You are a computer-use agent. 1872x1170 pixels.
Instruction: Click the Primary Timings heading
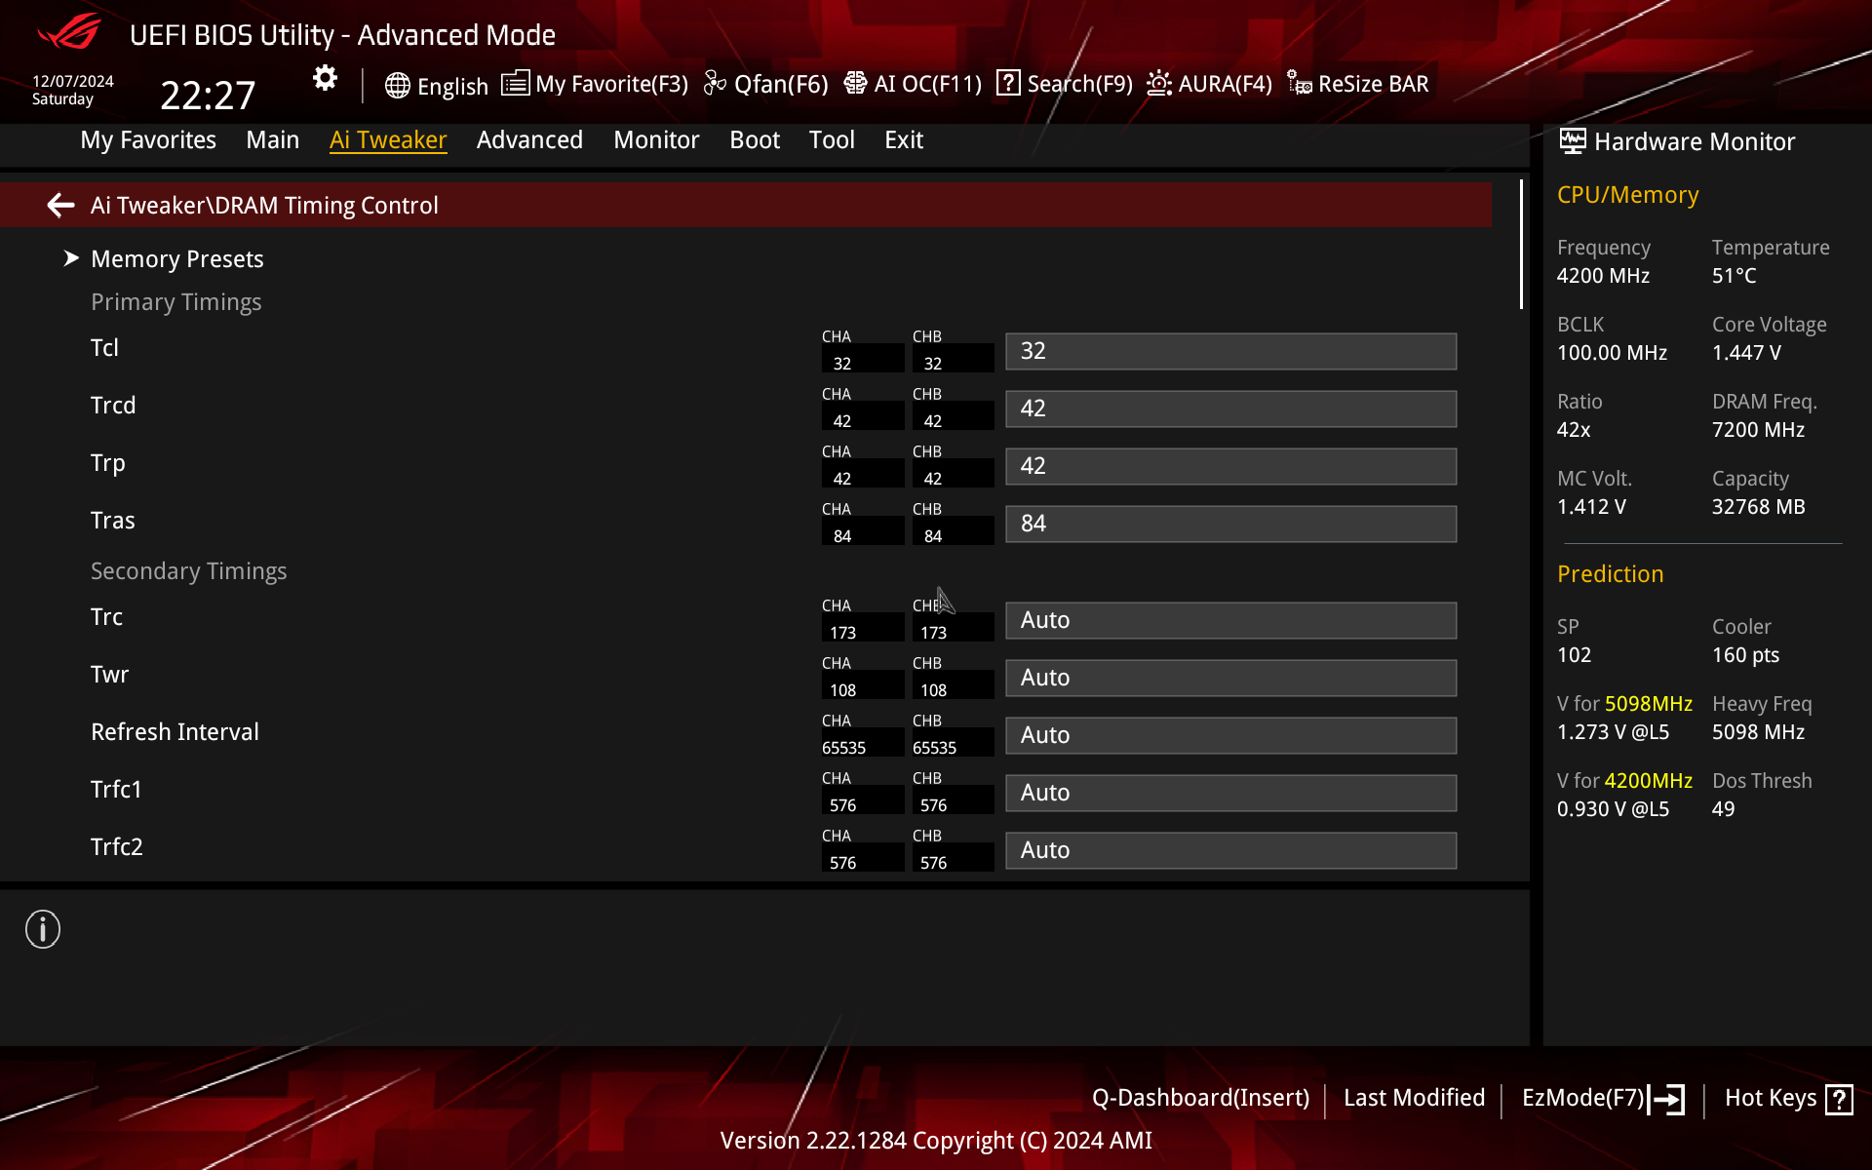[x=175, y=302]
